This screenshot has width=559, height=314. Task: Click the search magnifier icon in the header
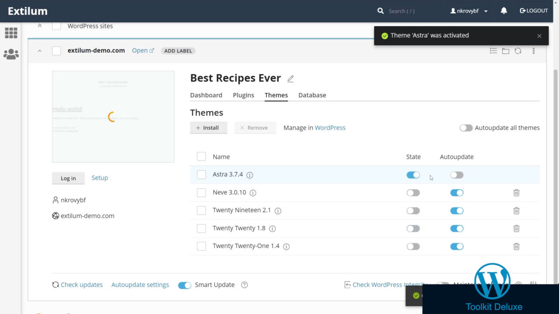[380, 10]
